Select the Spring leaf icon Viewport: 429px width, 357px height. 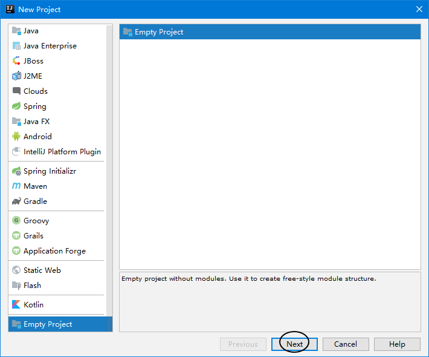[16, 106]
